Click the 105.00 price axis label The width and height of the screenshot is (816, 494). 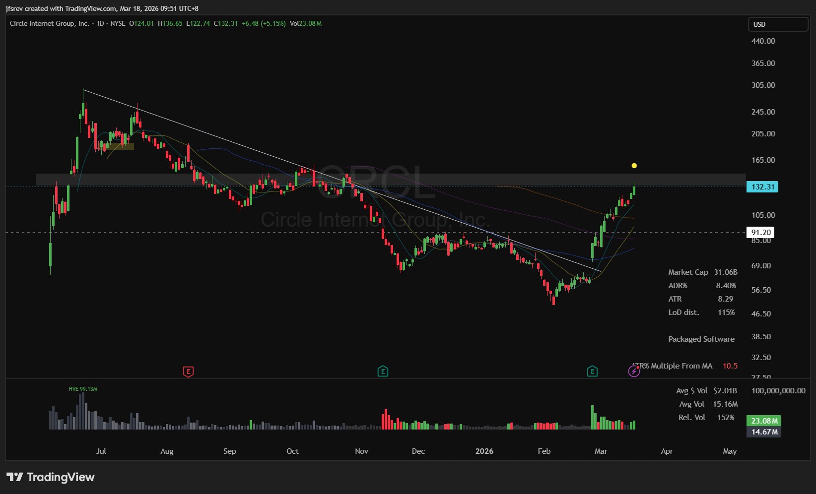coord(763,215)
